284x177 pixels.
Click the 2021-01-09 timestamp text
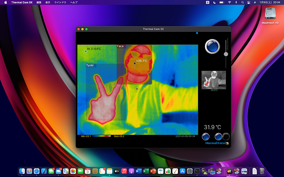coord(185,136)
